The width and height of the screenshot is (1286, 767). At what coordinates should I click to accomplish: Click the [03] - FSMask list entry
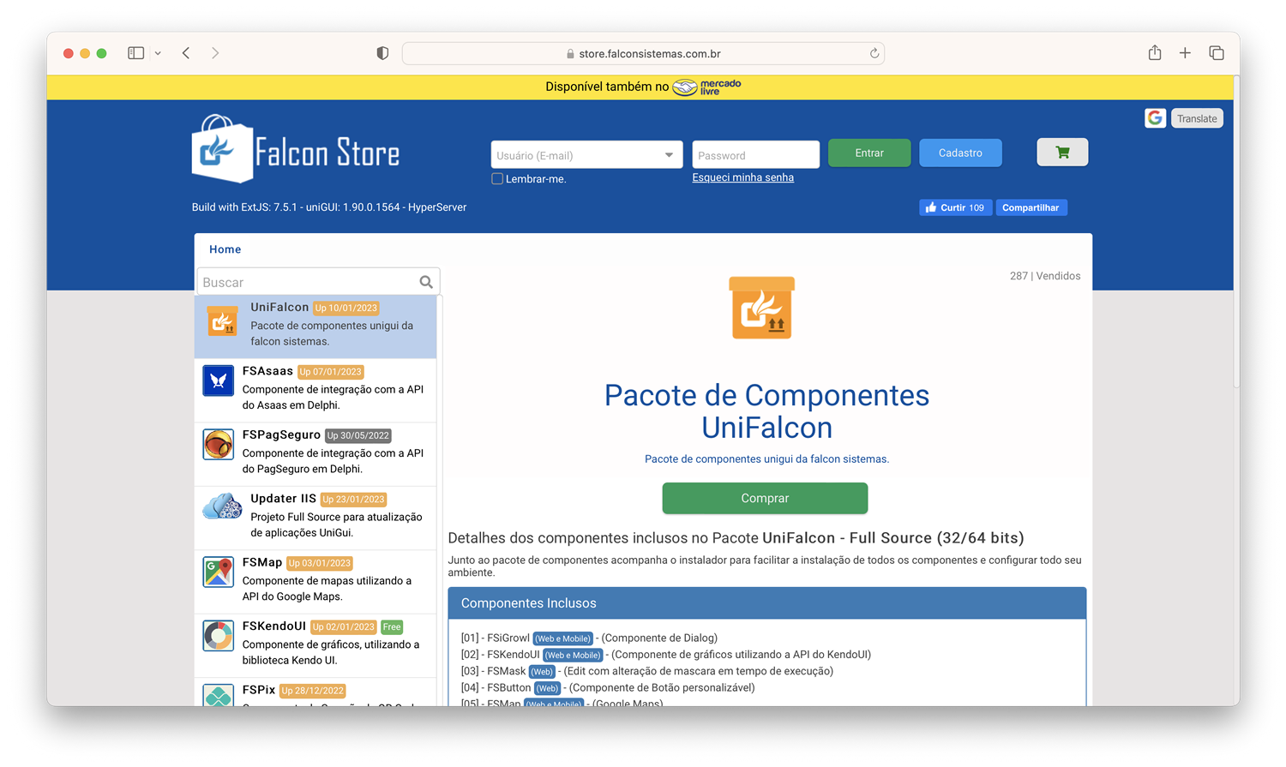[646, 671]
